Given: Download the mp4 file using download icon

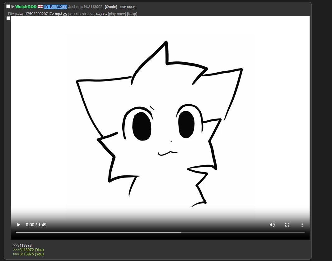Looking at the screenshot, I should coord(65,14).
